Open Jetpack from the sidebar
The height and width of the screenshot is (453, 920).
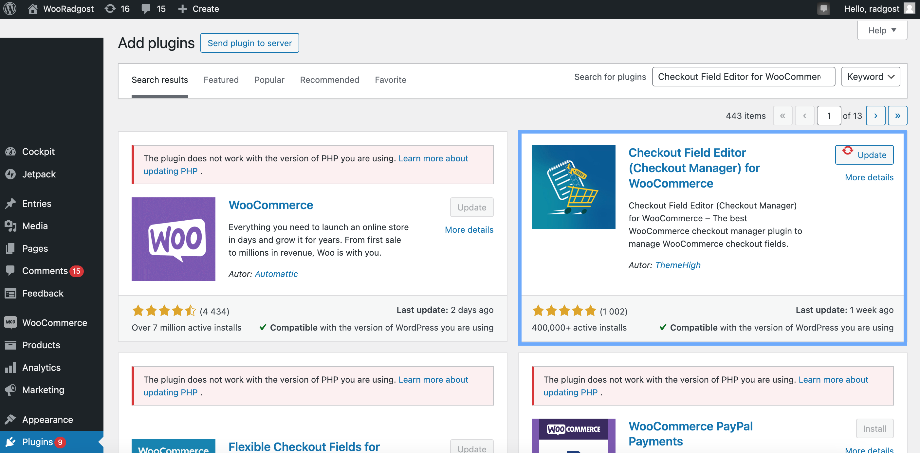(x=39, y=174)
